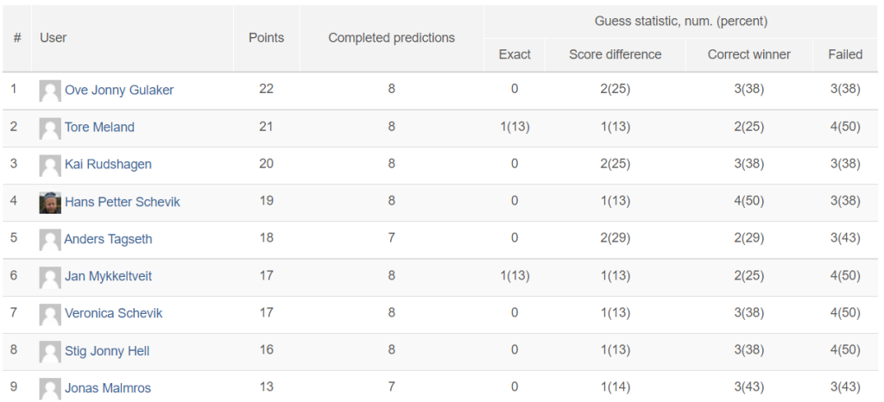Click Kai Rudshagen's avatar icon
The width and height of the screenshot is (884, 402).
50,165
